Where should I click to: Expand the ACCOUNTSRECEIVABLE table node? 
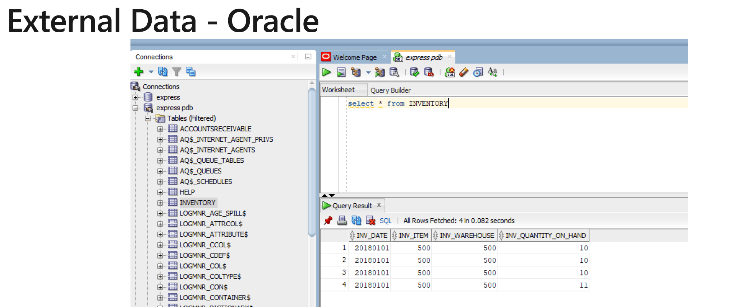click(x=160, y=129)
